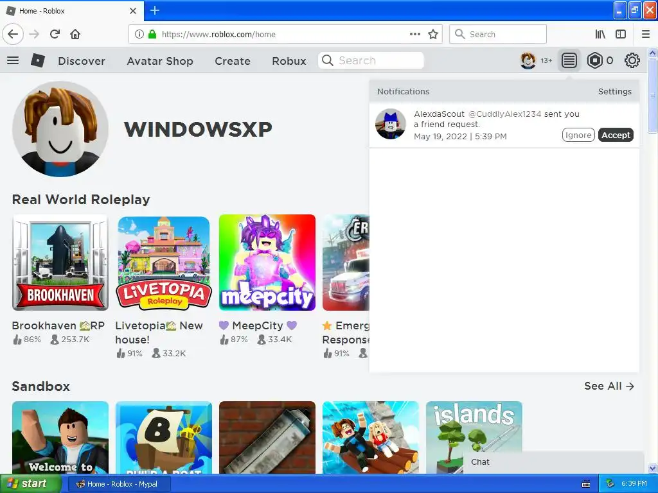Open the Windows start menu
Viewport: 658px width, 493px height.
click(x=30, y=484)
